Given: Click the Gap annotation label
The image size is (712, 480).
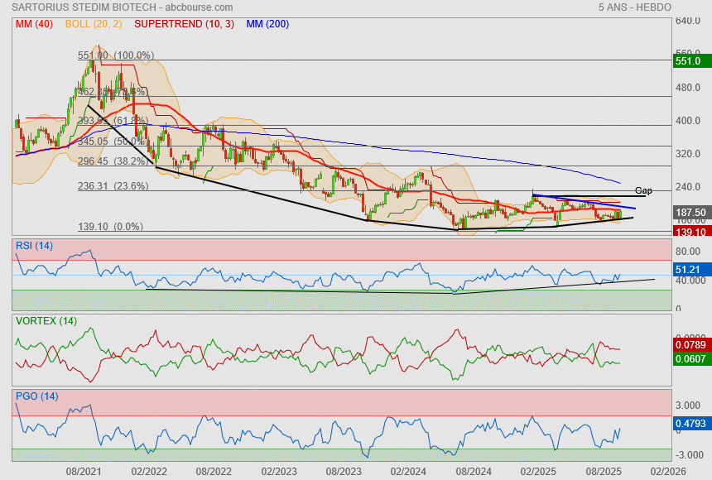Looking at the screenshot, I should [x=643, y=190].
